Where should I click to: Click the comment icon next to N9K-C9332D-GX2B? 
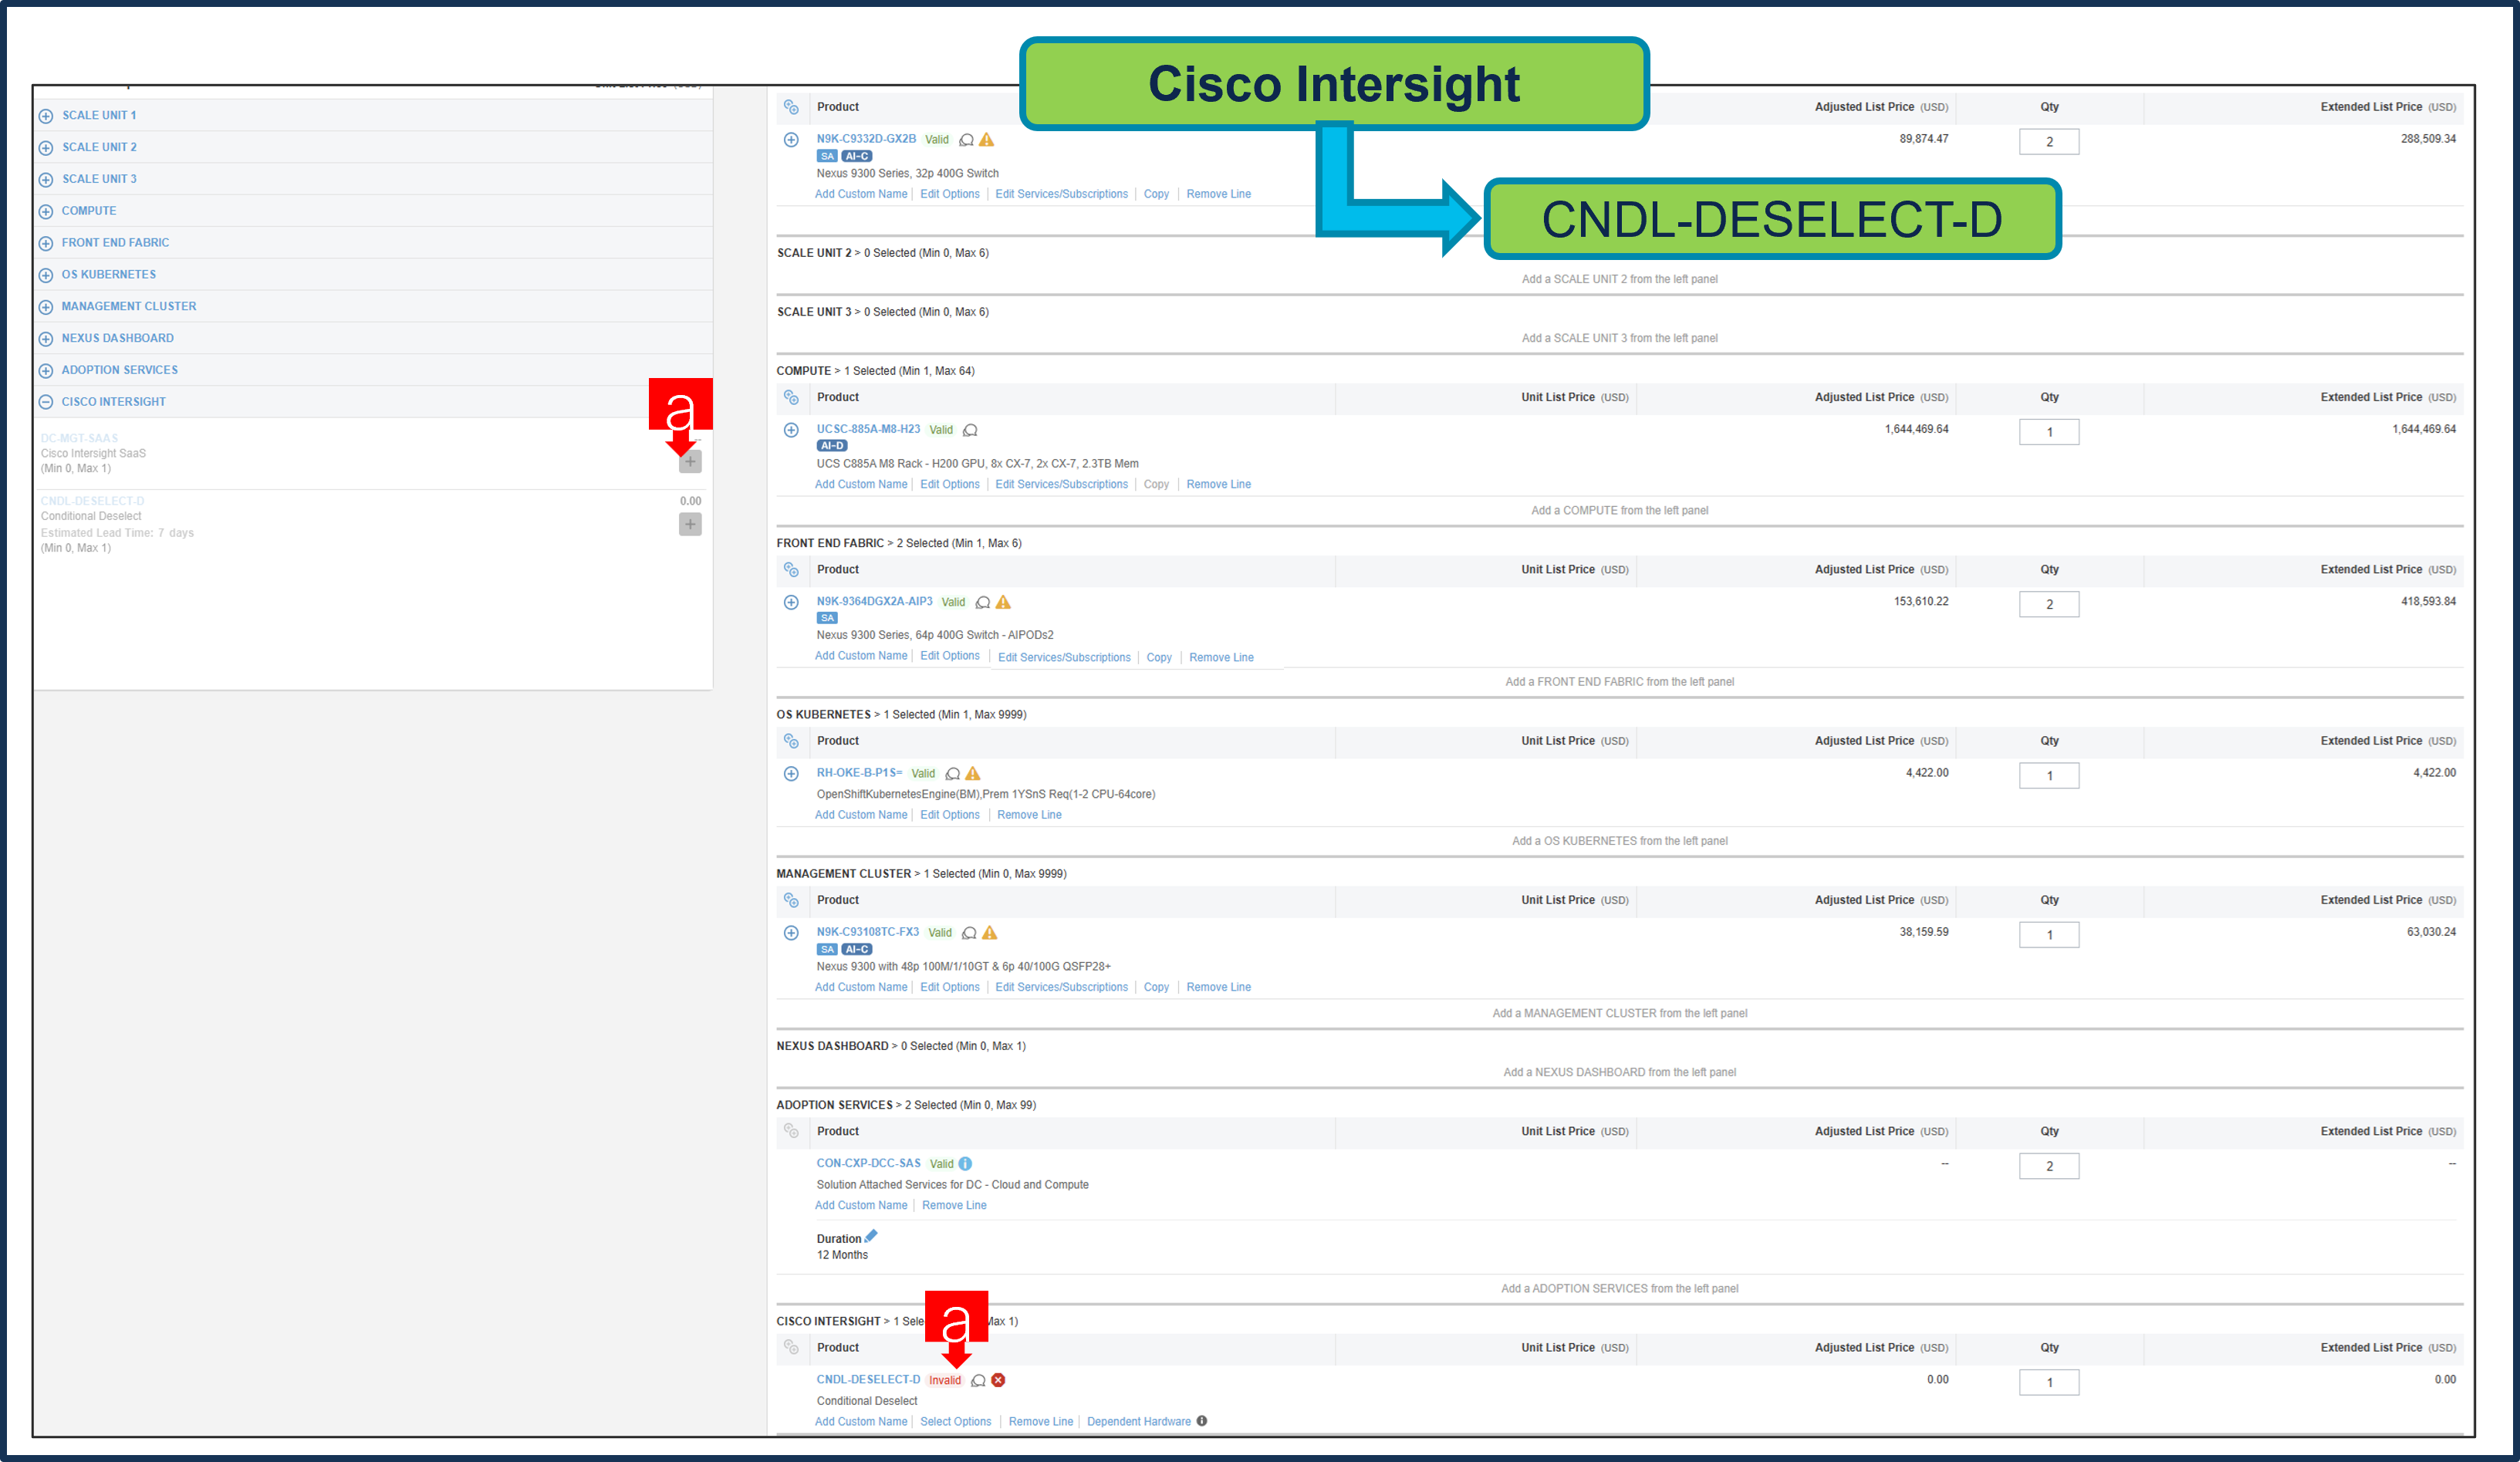(x=966, y=140)
